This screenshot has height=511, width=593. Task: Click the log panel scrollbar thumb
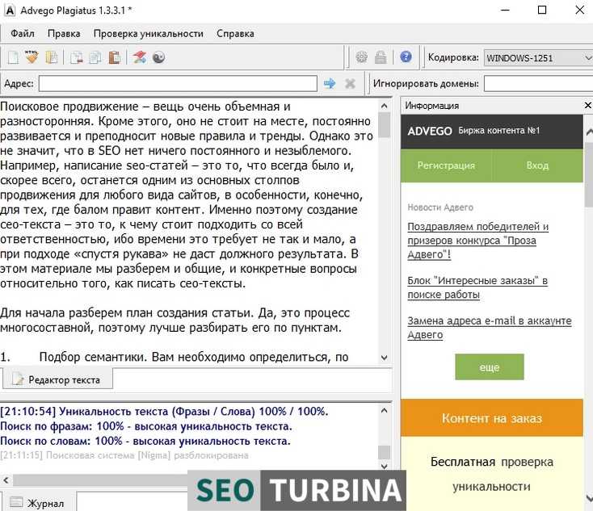click(385, 452)
